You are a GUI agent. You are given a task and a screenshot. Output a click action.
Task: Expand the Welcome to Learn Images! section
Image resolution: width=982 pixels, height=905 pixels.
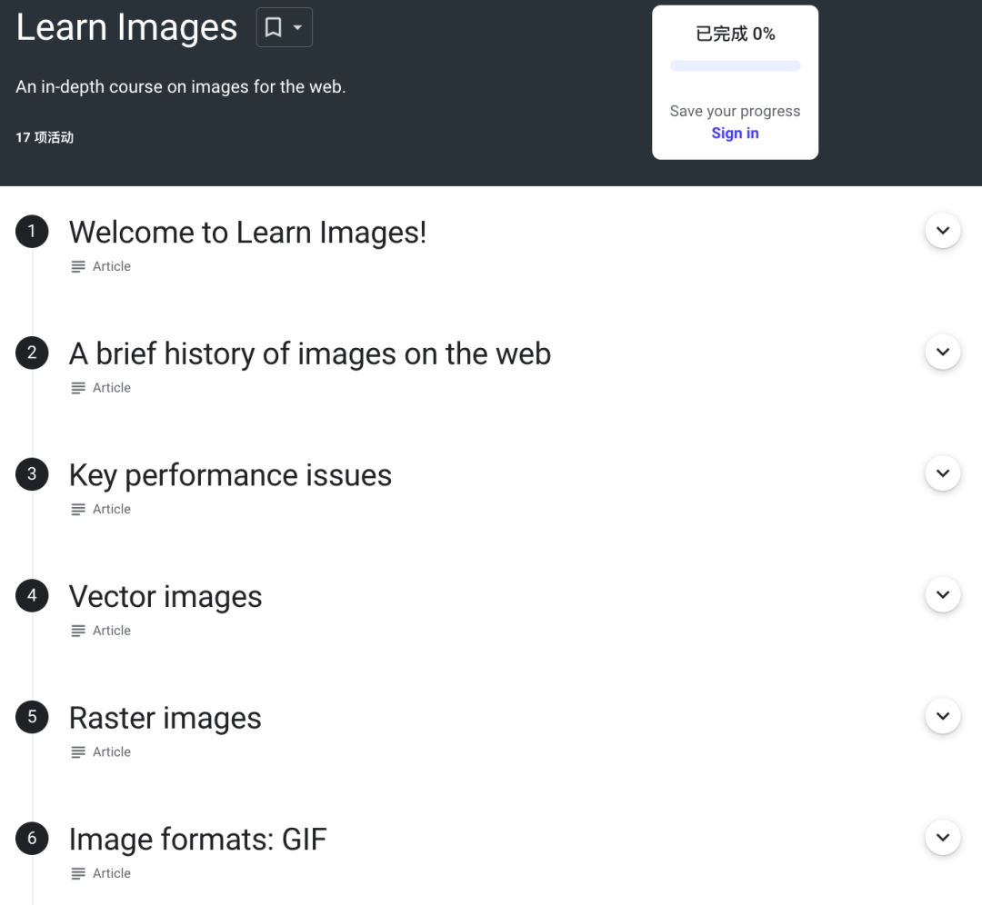click(943, 230)
